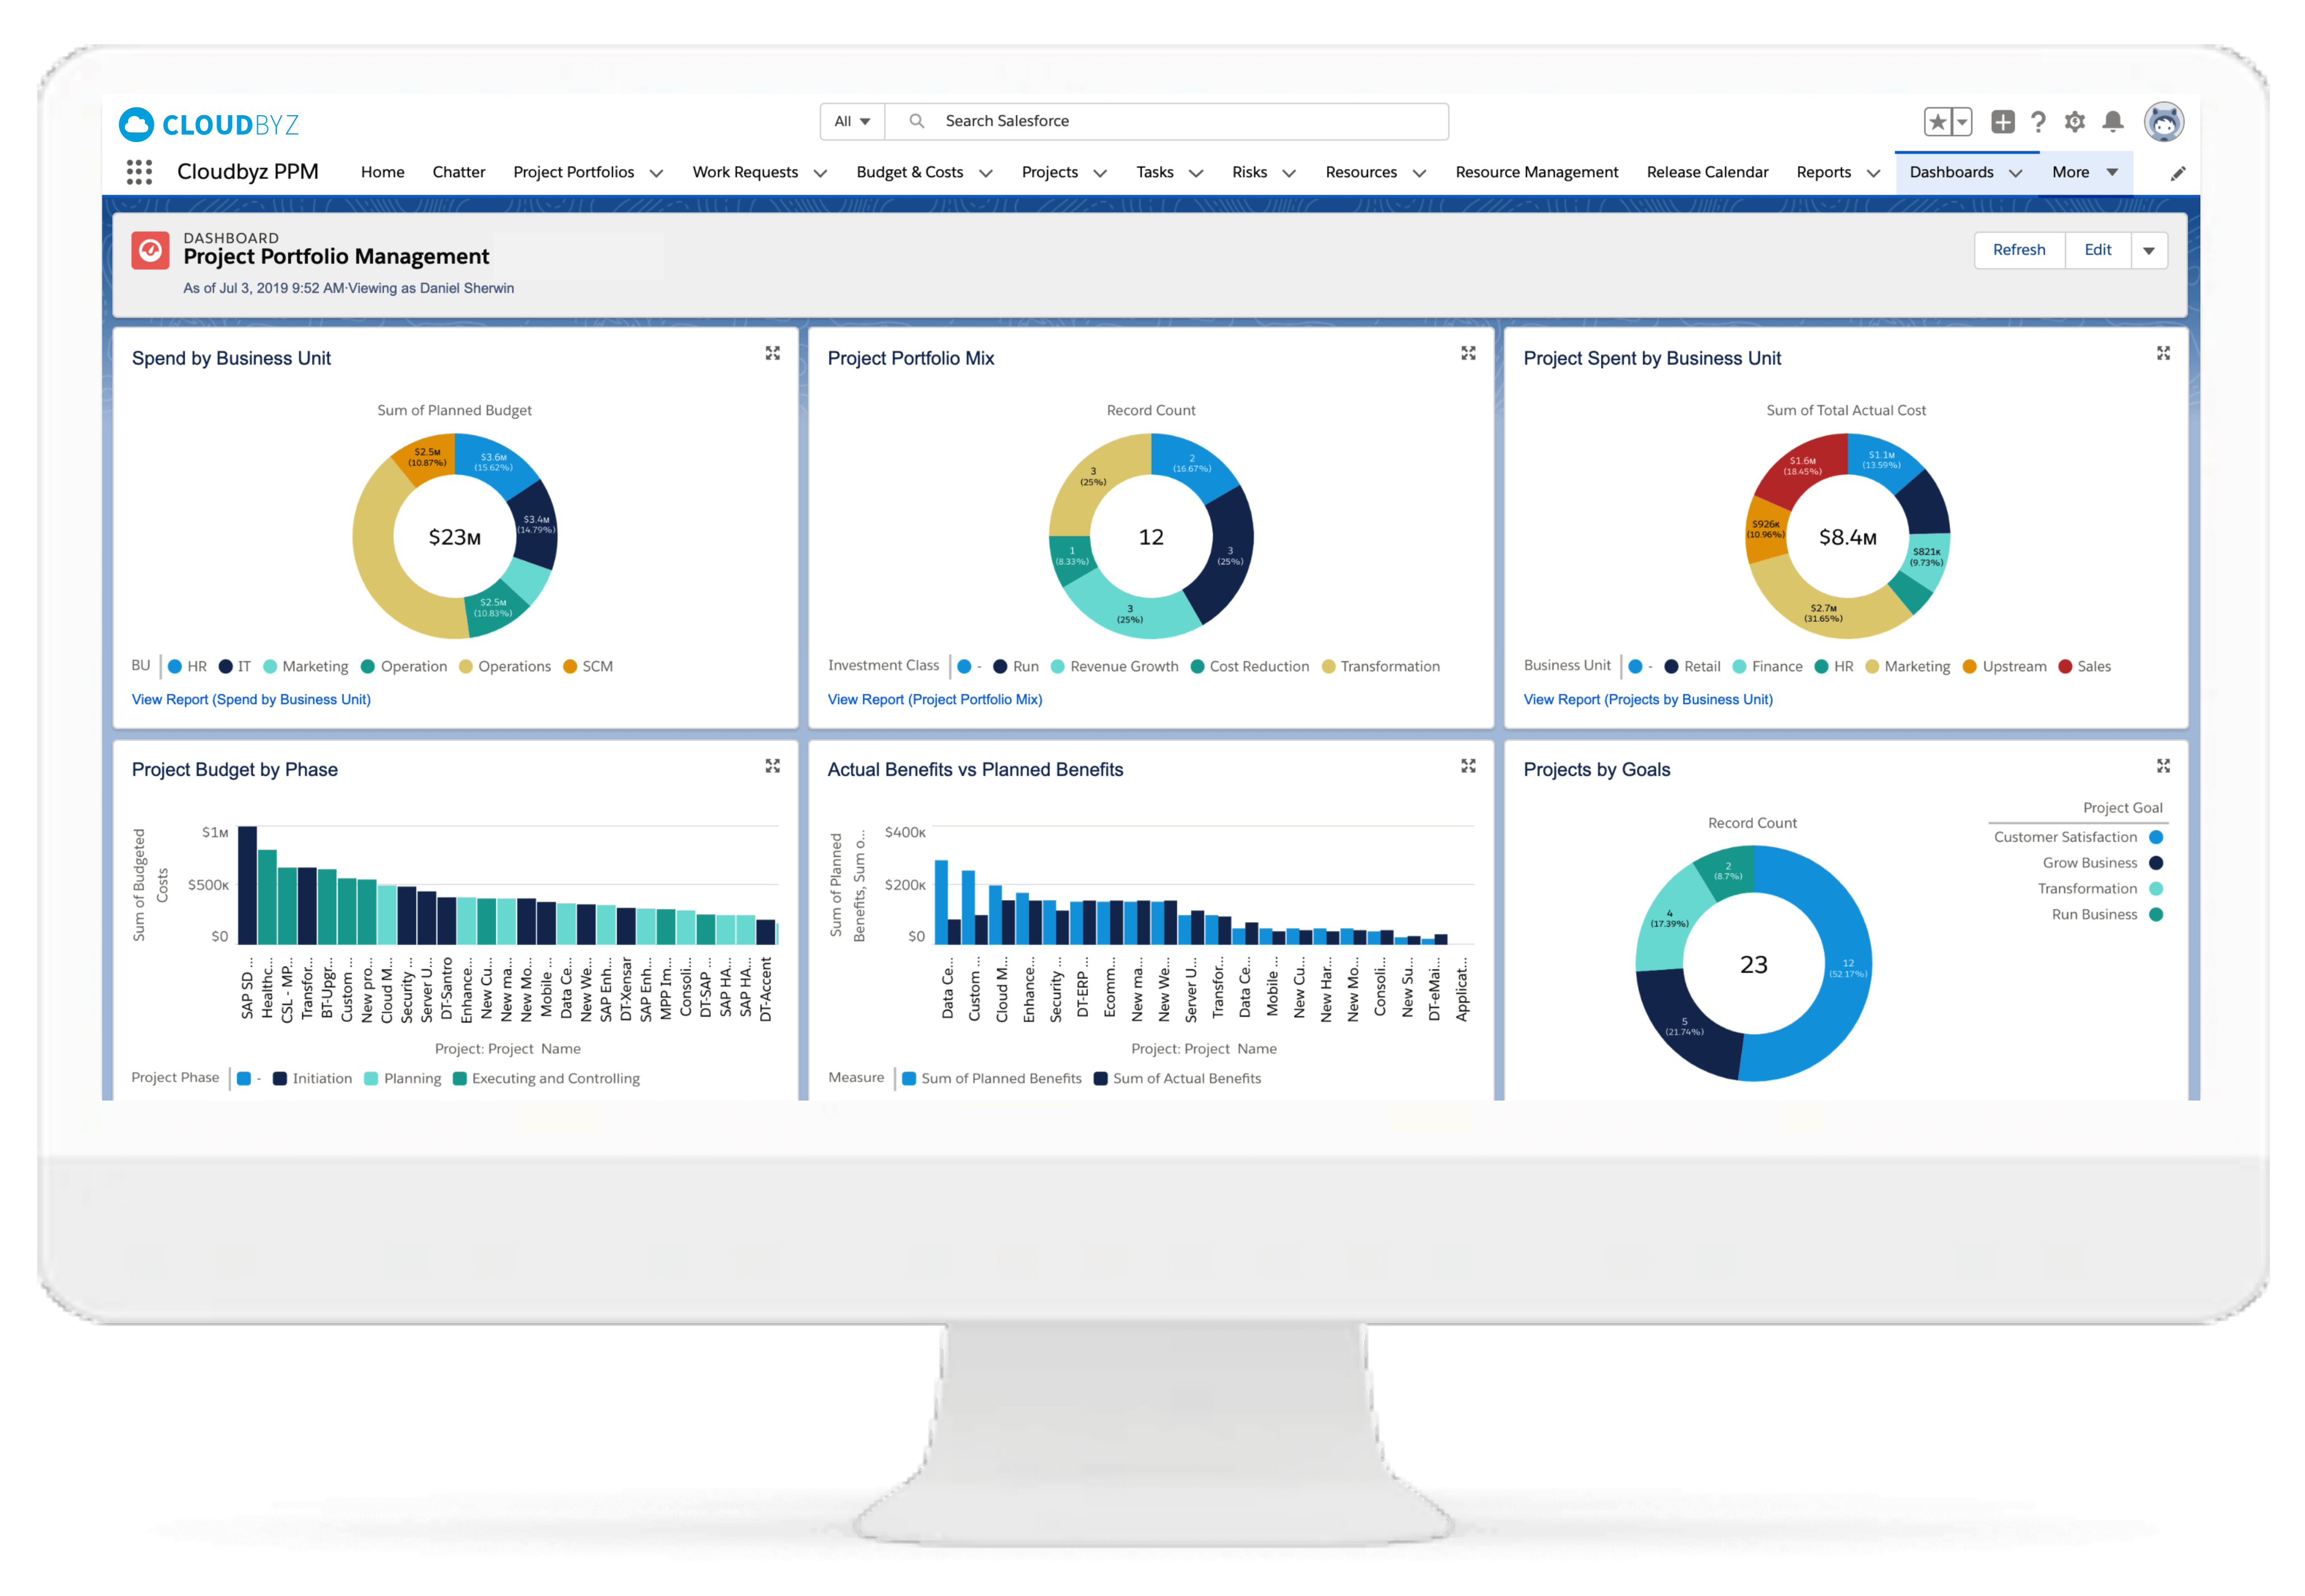Click the user avatar icon
2305x1596 pixels.
click(x=2163, y=122)
